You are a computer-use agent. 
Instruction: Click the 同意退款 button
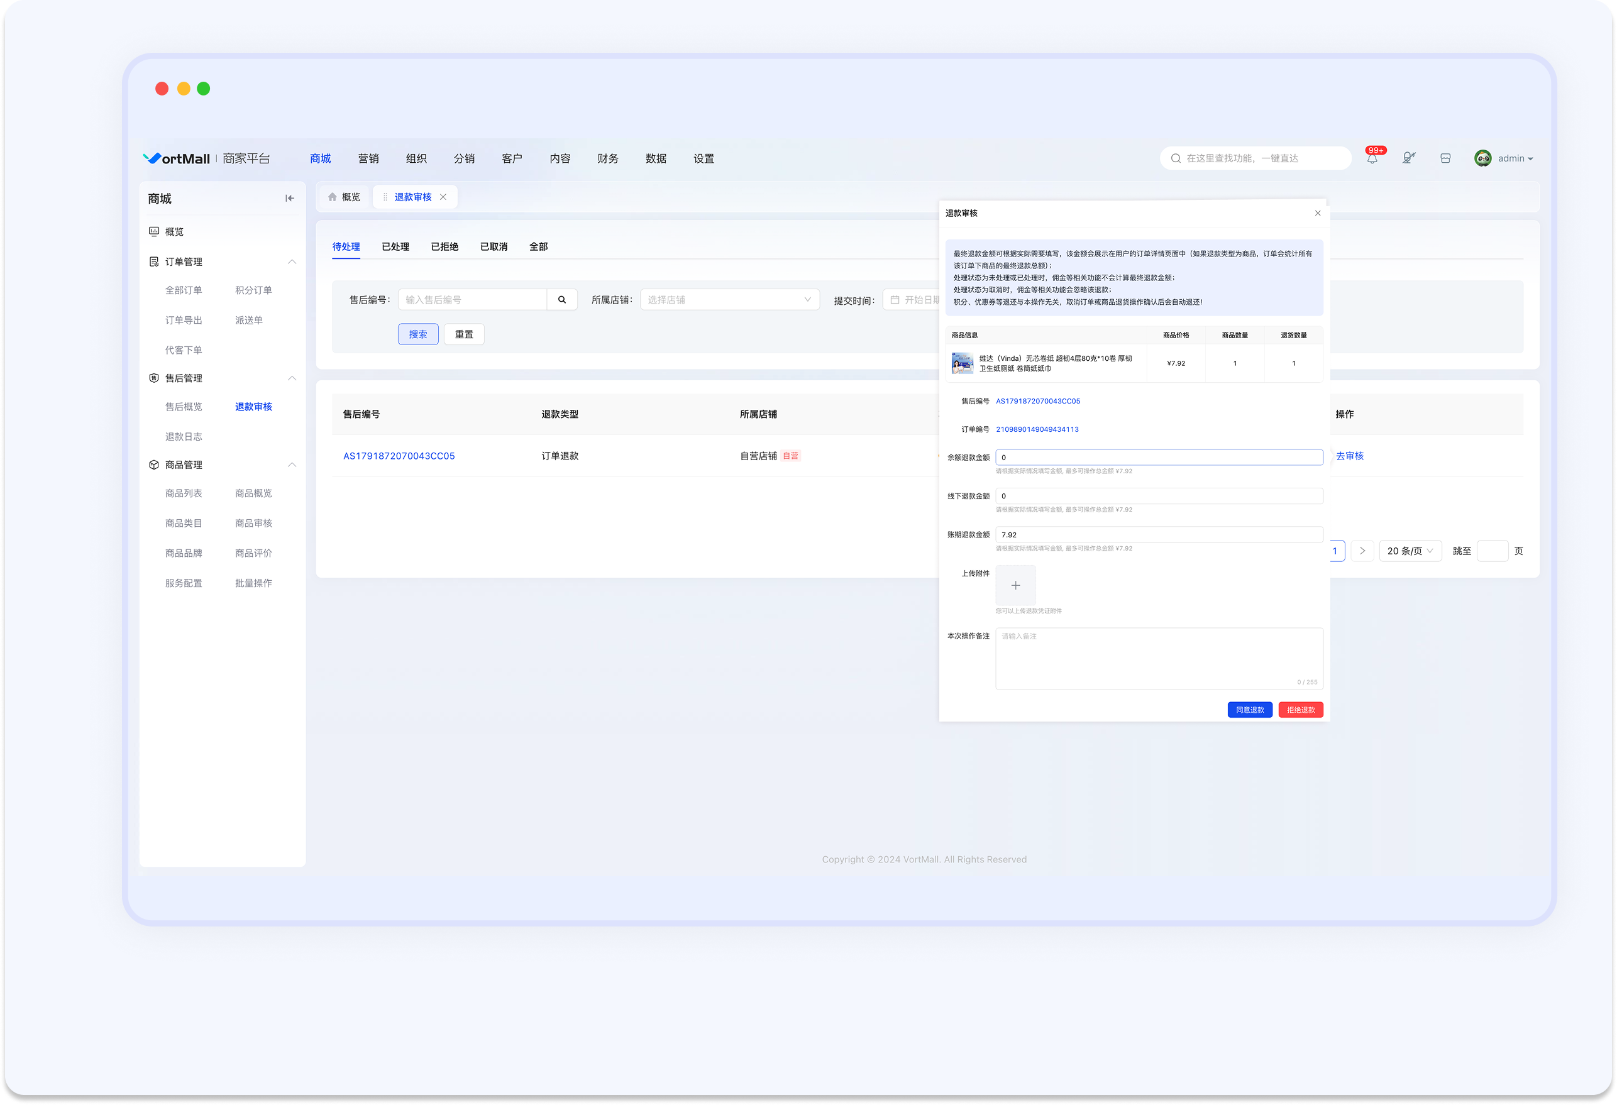coord(1250,709)
